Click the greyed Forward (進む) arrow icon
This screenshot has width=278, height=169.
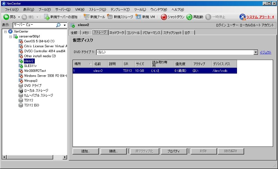(x=24, y=17)
